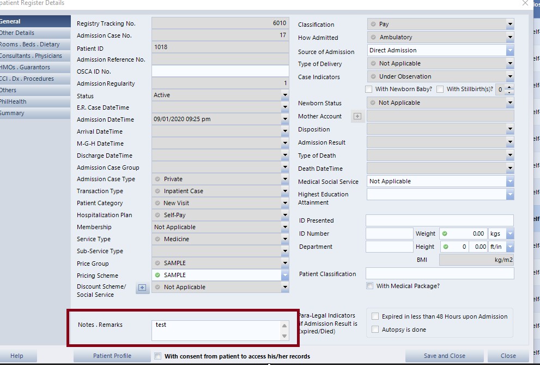Viewport: 540px width, 365px height.
Task: Open the Patient Profile button
Action: pos(112,356)
